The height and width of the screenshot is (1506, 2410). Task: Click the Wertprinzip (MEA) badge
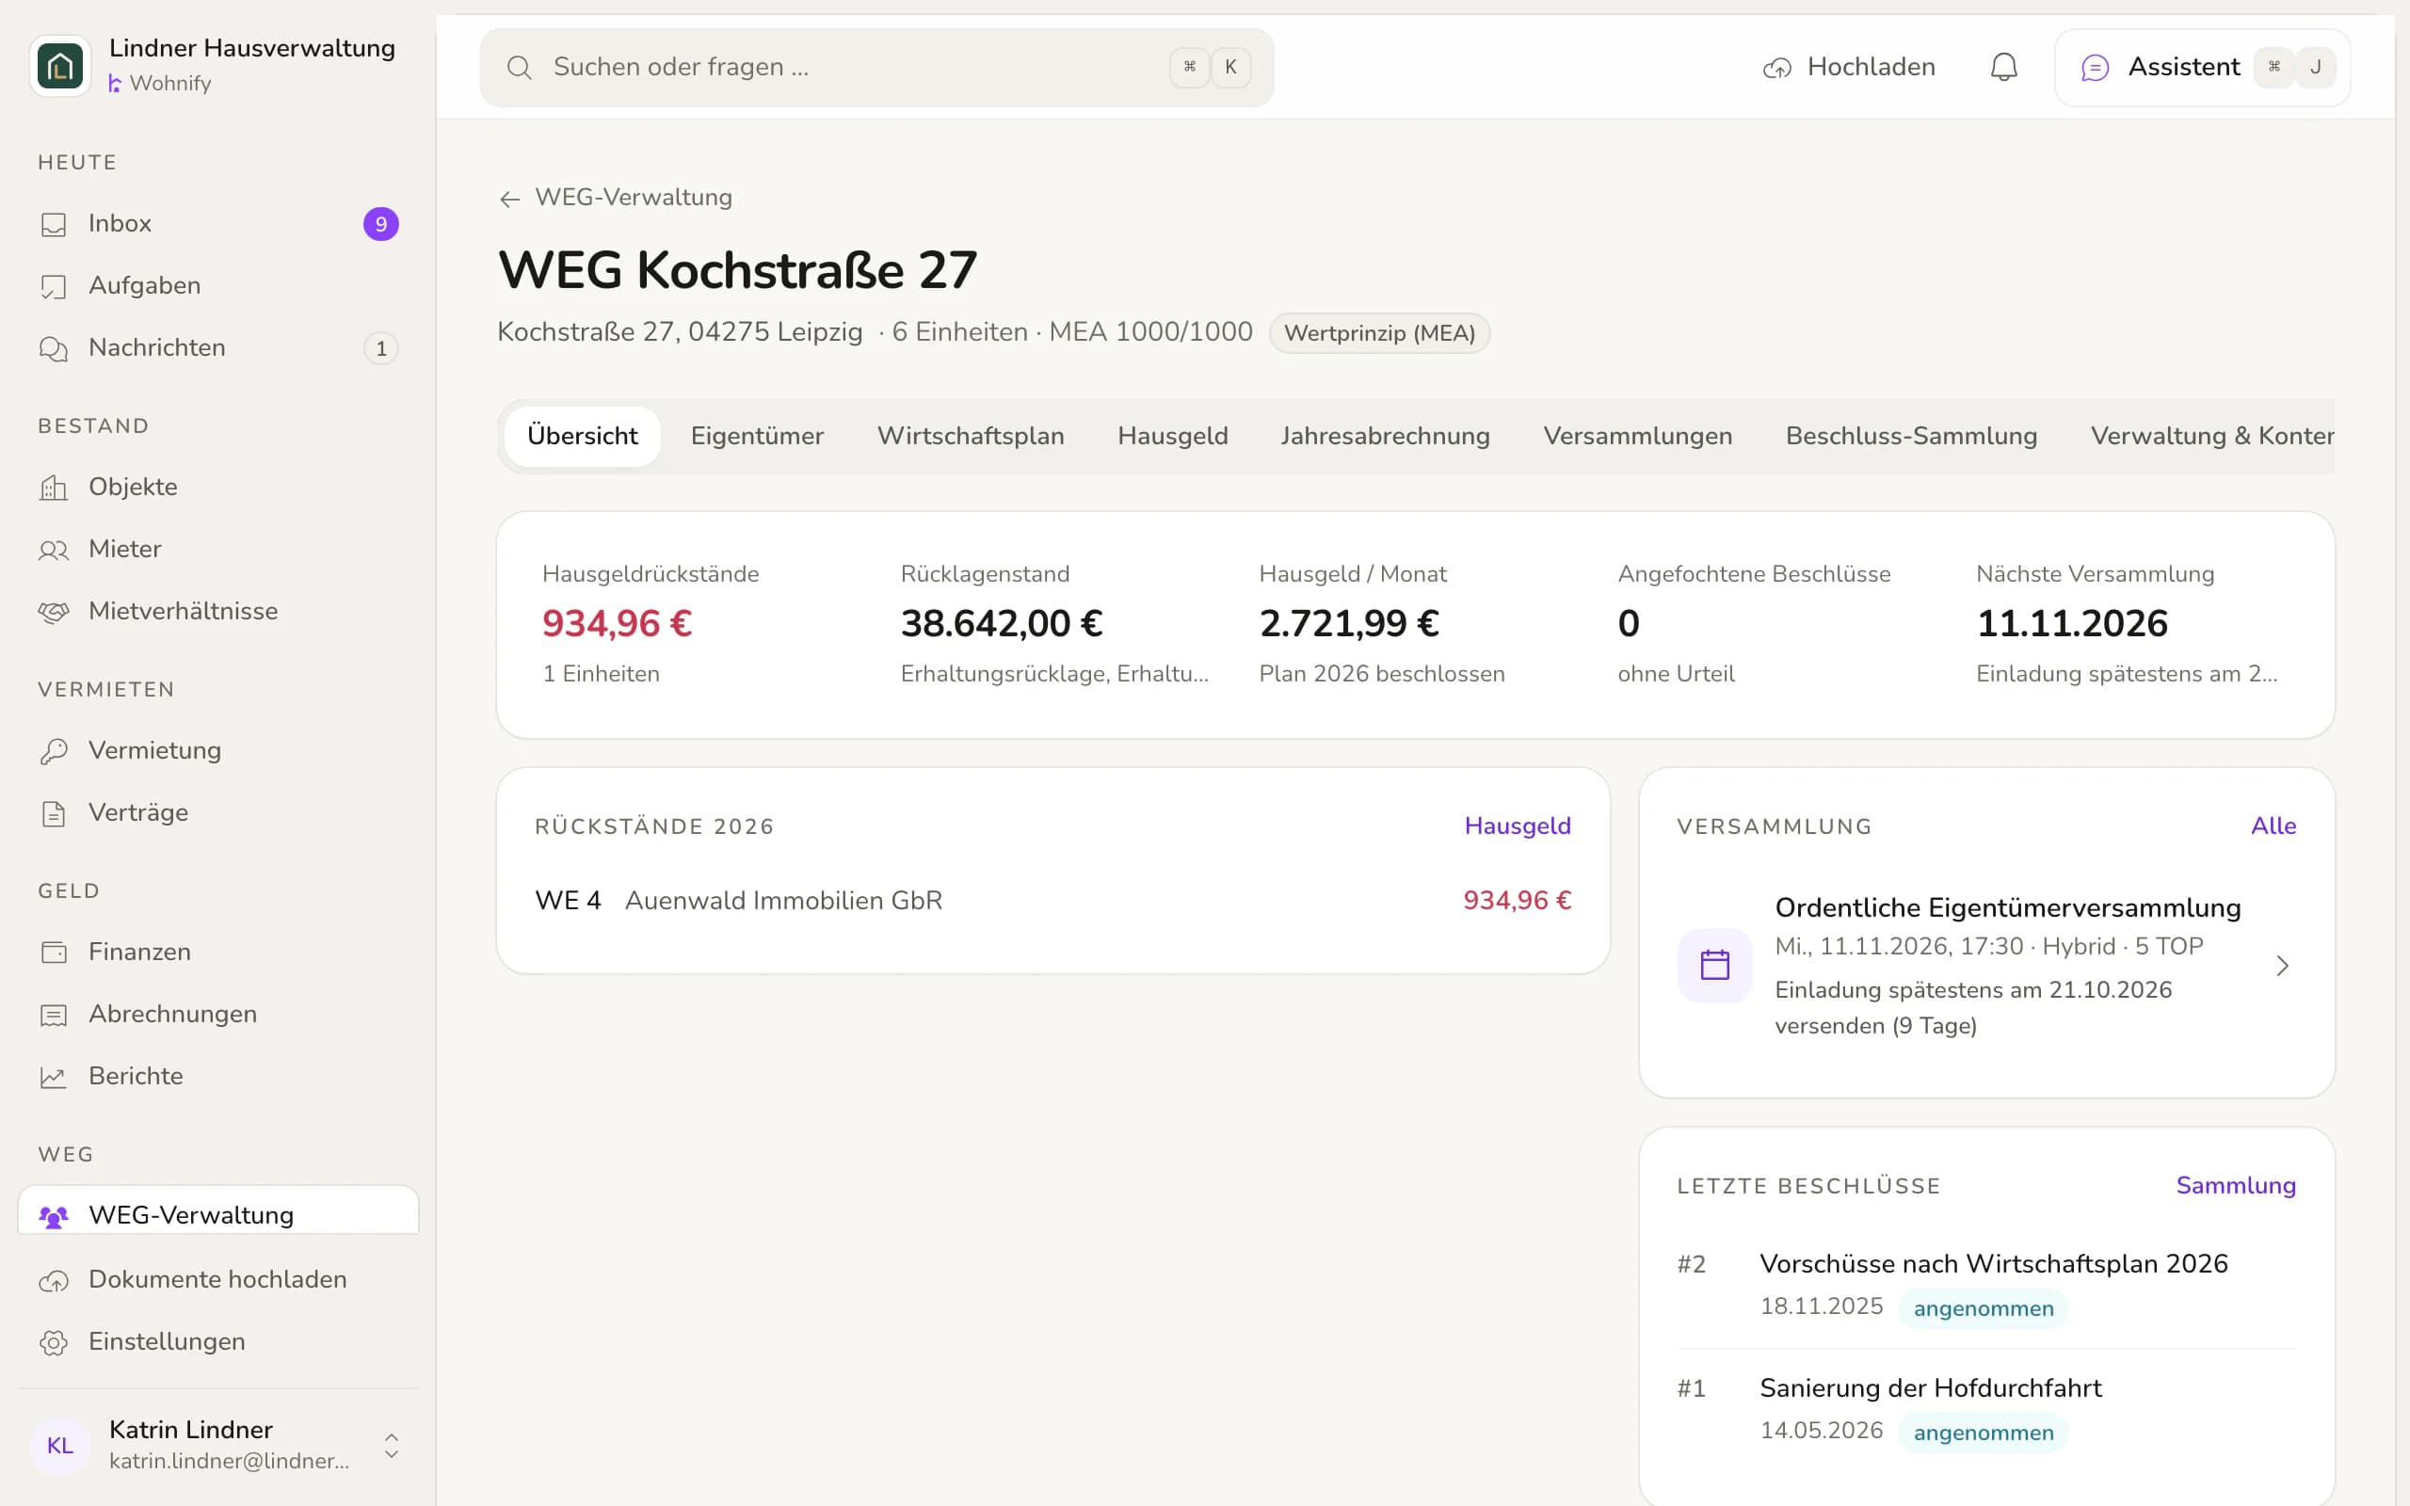tap(1379, 332)
